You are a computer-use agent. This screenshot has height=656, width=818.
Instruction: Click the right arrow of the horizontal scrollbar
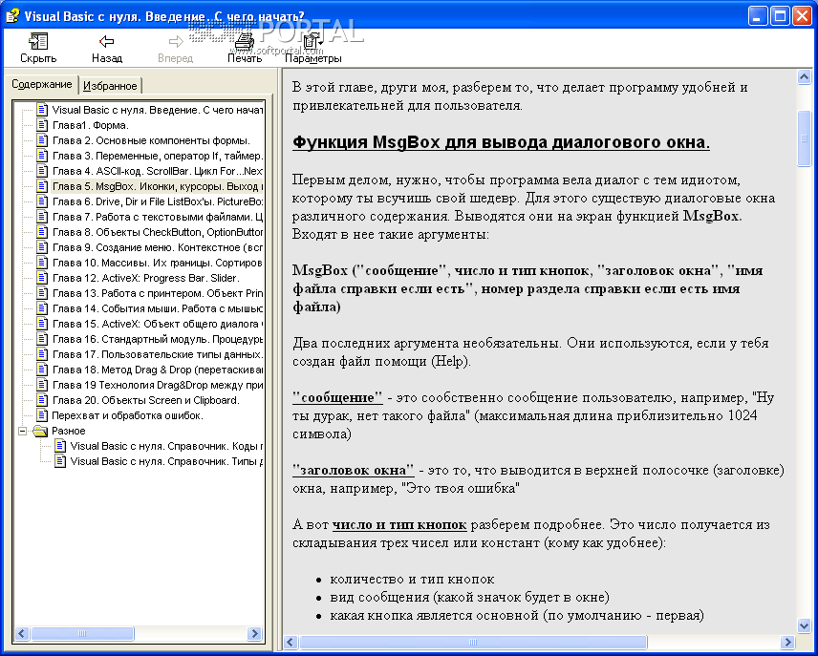[254, 633]
